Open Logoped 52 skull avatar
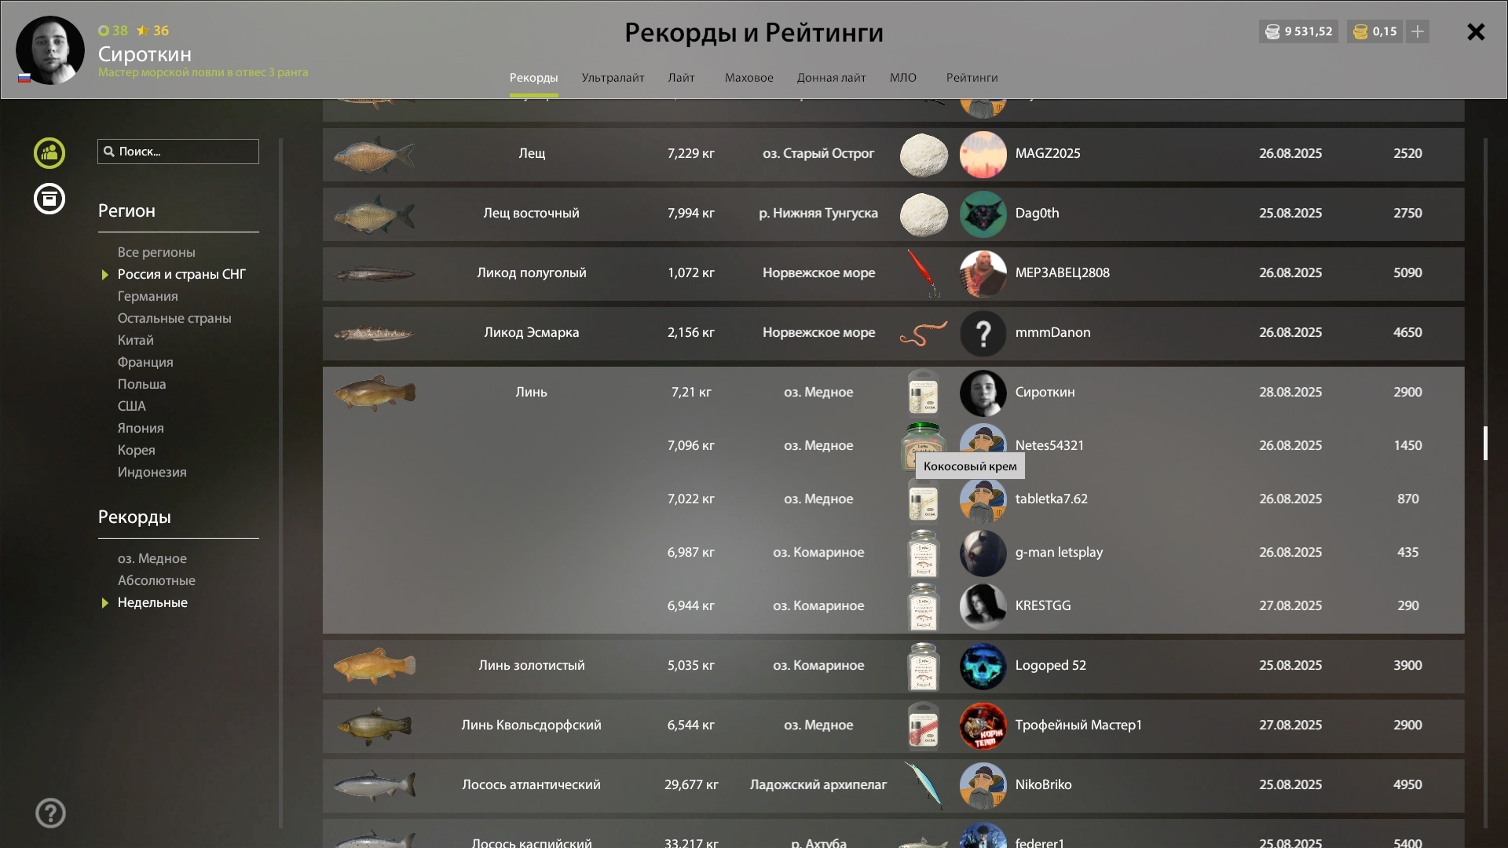Image resolution: width=1508 pixels, height=848 pixels. tap(983, 666)
